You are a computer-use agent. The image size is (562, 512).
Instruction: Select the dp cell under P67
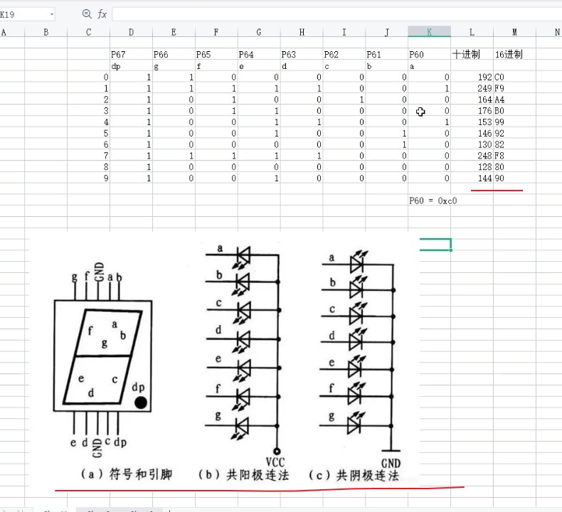[131, 66]
